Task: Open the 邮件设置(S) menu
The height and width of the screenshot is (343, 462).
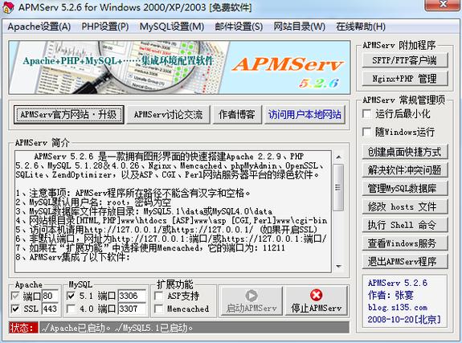Action: 239,27
